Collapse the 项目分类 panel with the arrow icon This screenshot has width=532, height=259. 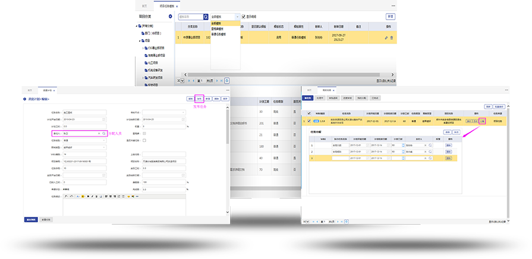[170, 17]
